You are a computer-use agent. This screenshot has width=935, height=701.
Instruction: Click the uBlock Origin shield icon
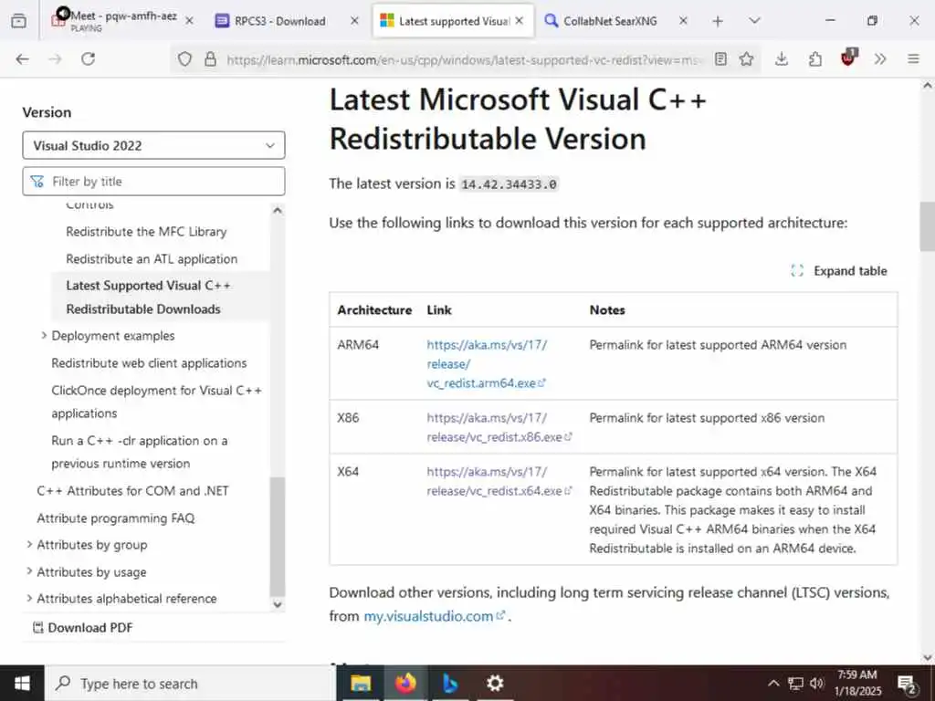pyautogui.click(x=848, y=58)
